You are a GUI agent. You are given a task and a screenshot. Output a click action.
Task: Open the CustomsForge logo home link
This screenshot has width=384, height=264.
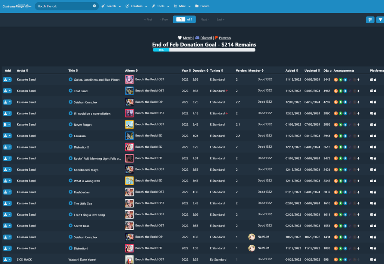[x=16, y=6]
